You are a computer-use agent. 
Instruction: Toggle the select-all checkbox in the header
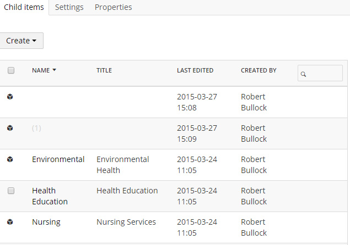point(11,70)
